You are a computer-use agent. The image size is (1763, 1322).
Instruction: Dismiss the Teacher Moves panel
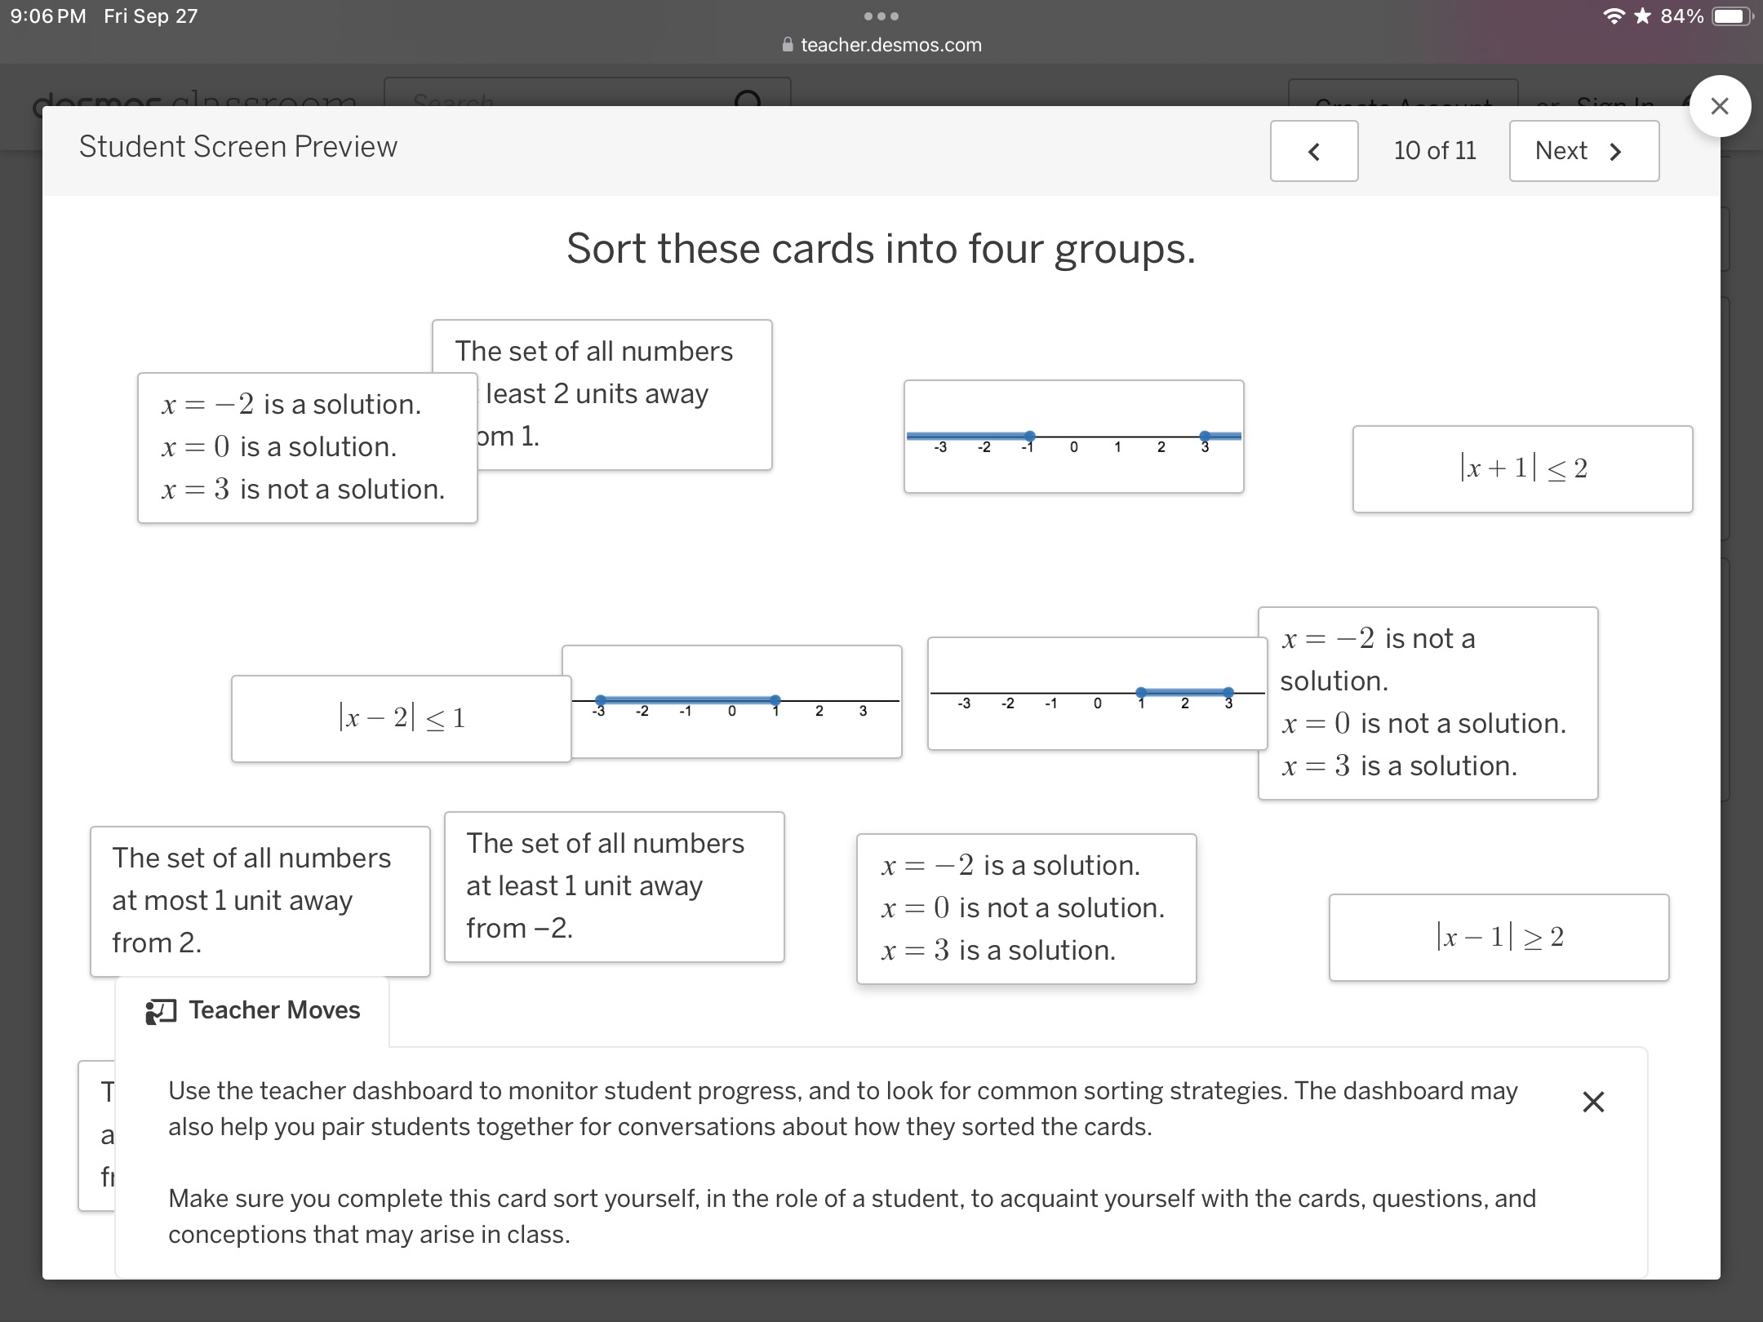tap(1593, 1102)
